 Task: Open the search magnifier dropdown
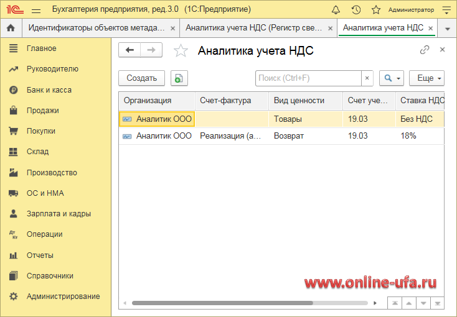391,78
